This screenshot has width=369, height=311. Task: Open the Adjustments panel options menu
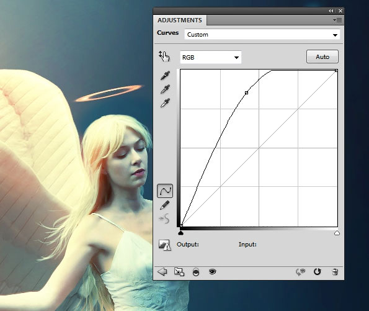(337, 20)
